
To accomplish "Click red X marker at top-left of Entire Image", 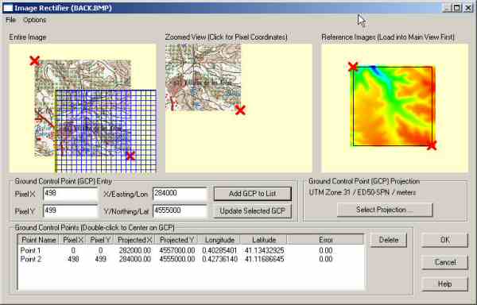I will [x=35, y=60].
